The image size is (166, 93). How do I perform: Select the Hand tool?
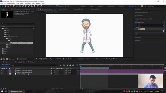(5, 6)
